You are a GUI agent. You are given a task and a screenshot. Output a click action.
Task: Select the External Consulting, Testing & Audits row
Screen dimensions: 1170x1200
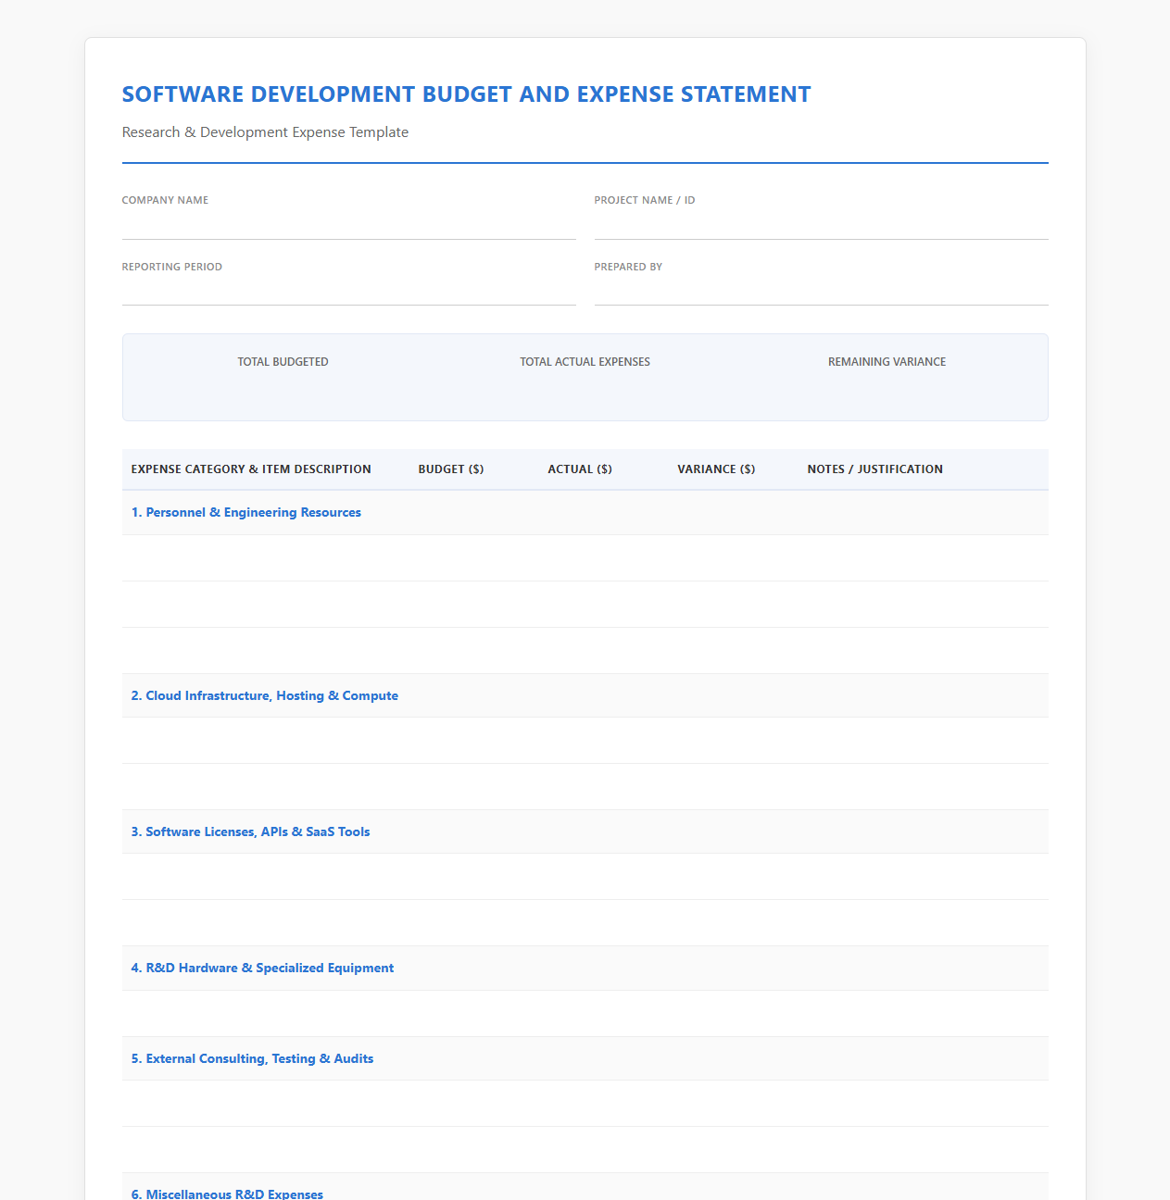(x=585, y=1058)
